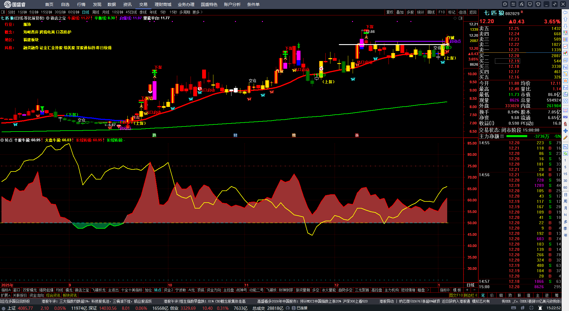Open the 国盛睿 logo at top left
This screenshot has width=569, height=311.
[15, 4]
